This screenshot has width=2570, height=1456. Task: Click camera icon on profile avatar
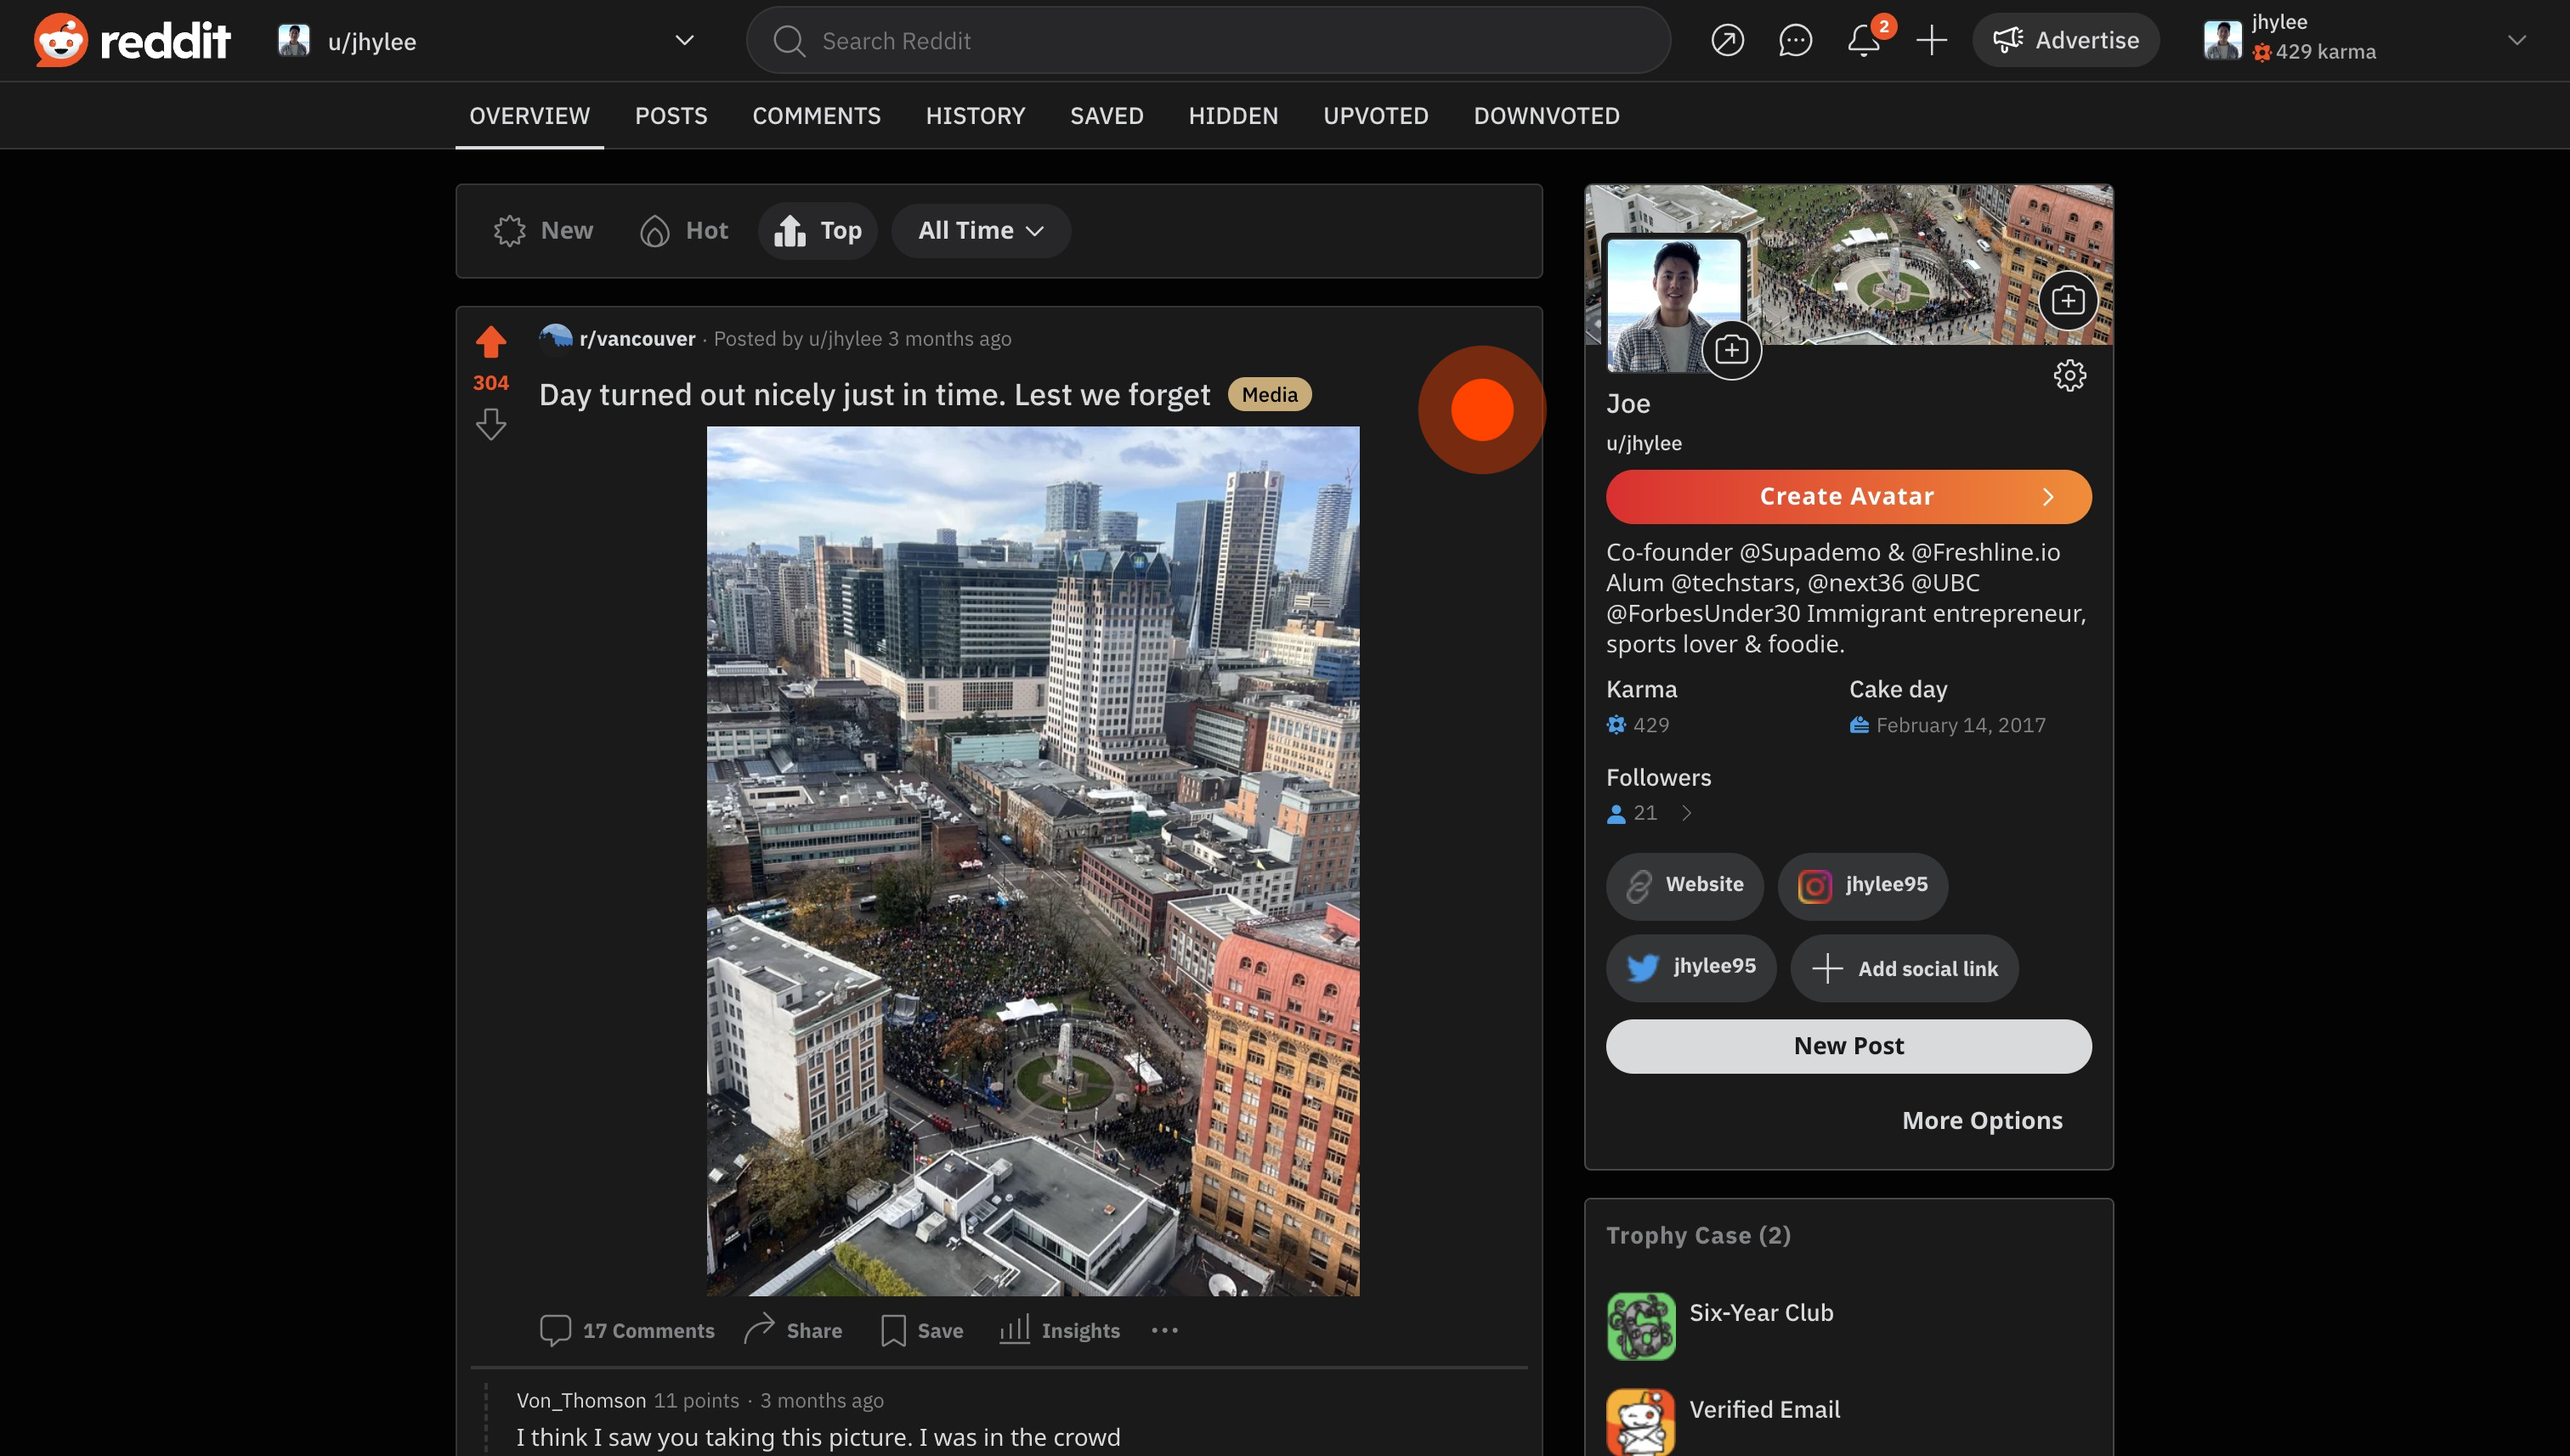pos(1730,350)
